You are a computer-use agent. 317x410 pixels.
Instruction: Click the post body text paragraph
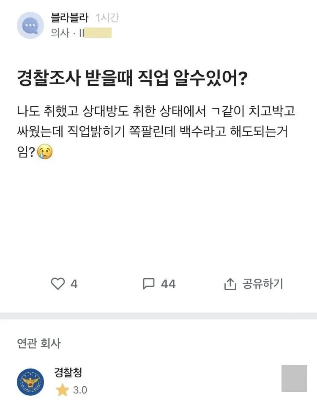[156, 131]
